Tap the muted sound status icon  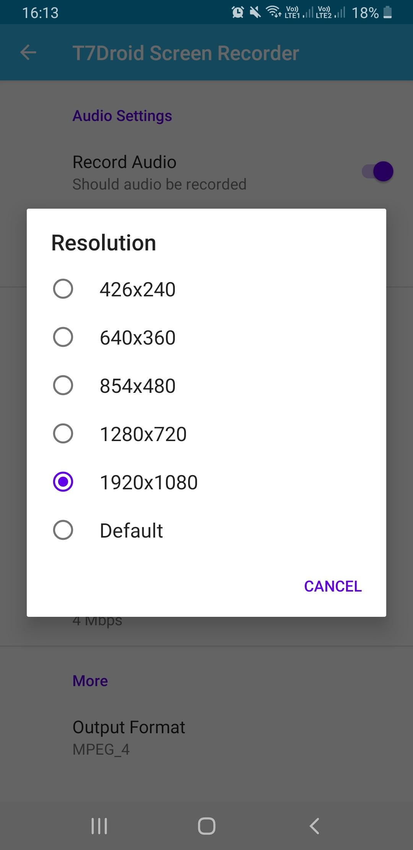click(x=255, y=13)
